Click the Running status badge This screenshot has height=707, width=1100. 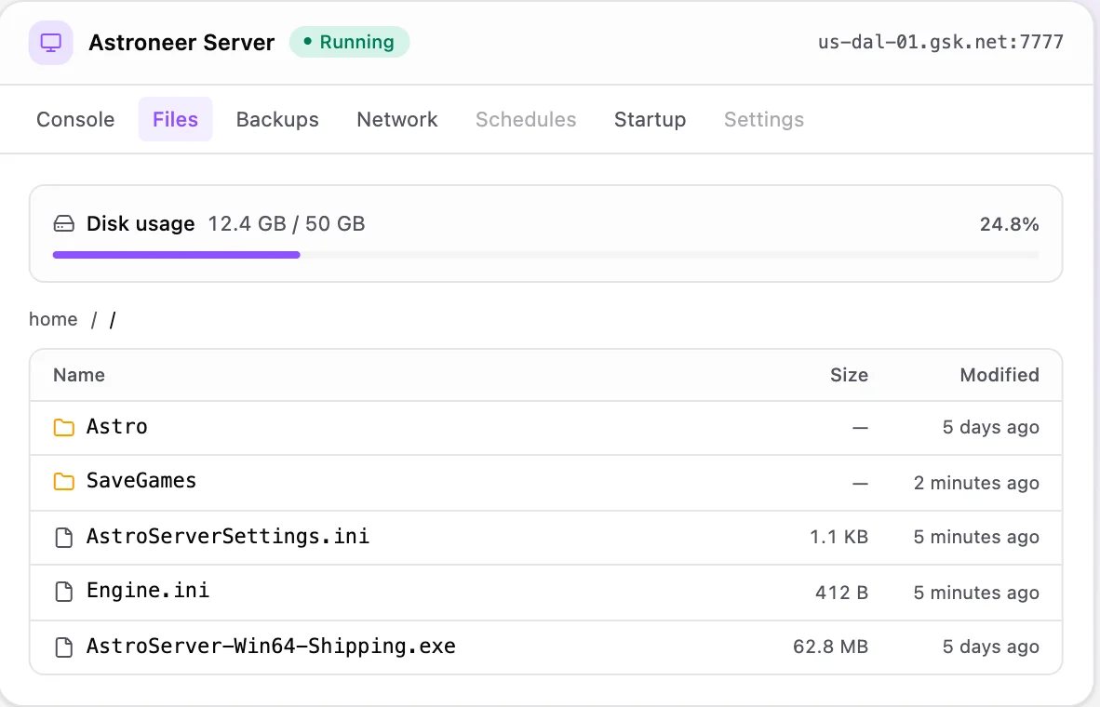[x=349, y=42]
